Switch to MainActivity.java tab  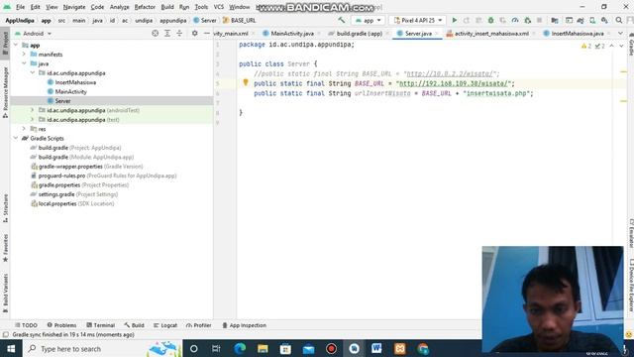(292, 34)
